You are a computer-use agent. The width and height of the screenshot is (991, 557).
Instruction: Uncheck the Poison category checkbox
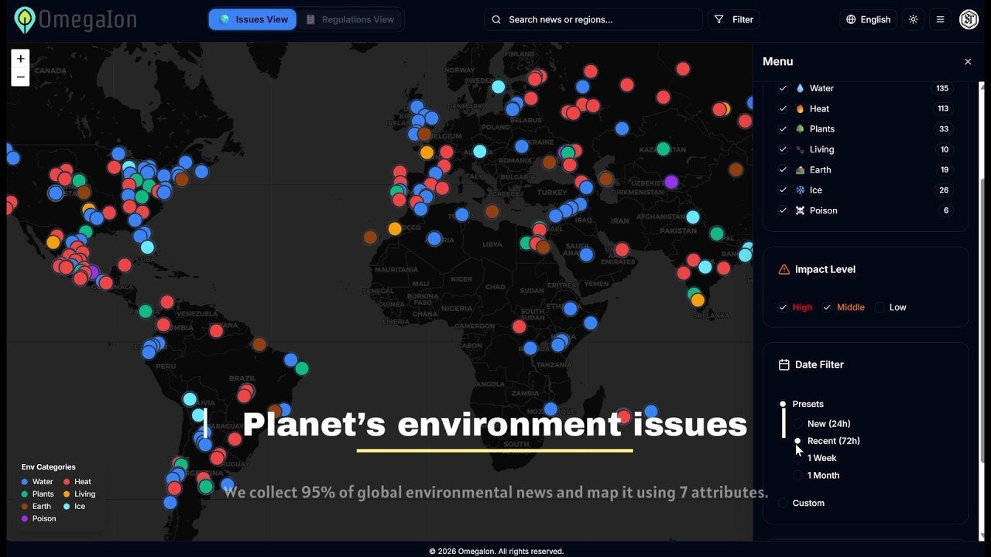coord(783,210)
